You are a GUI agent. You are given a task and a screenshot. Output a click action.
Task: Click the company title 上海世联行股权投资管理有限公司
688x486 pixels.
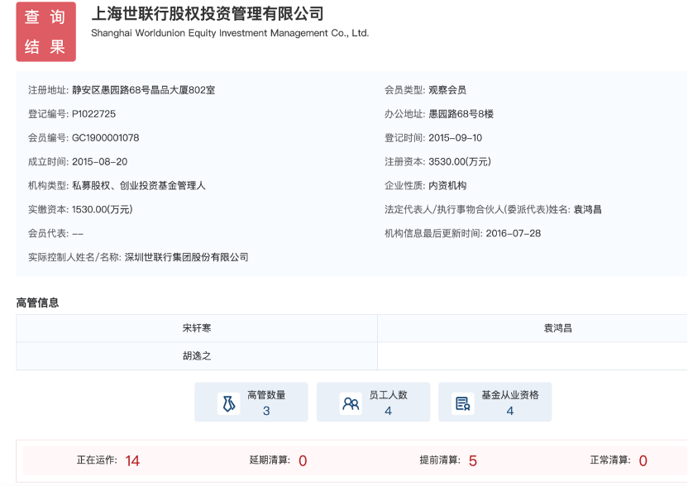tap(208, 14)
